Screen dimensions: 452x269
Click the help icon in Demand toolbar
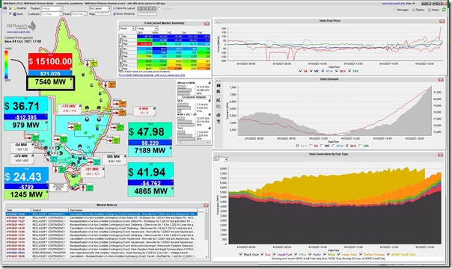click(219, 122)
